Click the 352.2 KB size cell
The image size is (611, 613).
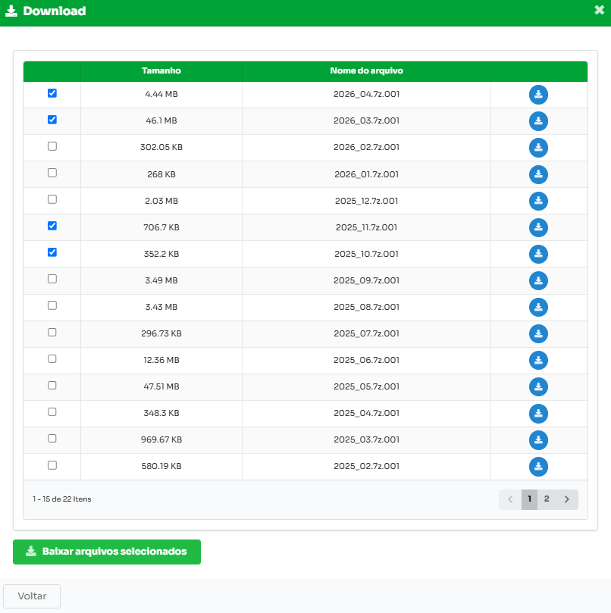coord(161,254)
